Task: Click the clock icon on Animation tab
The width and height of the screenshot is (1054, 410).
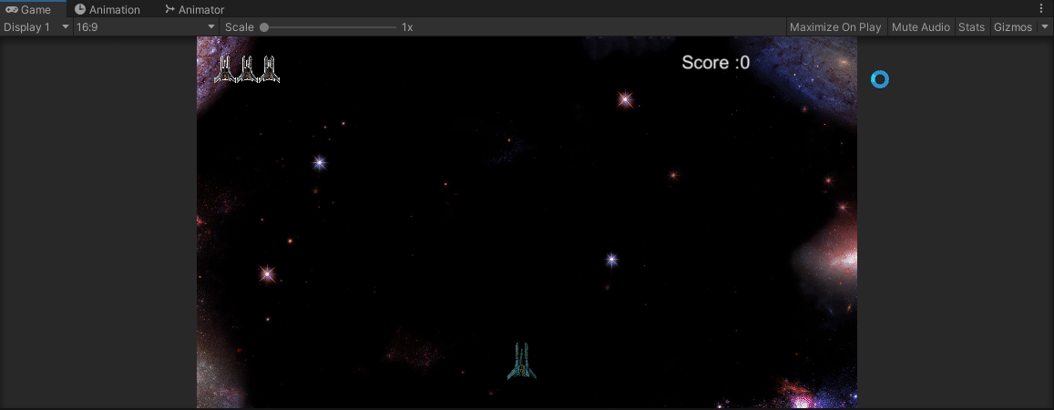Action: pos(80,9)
